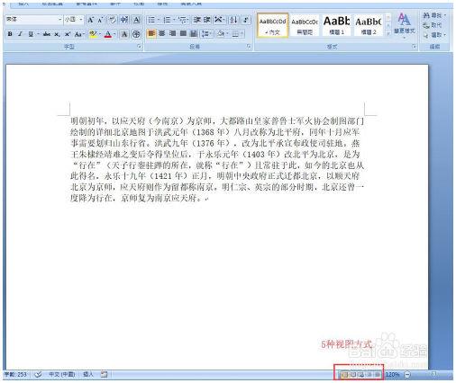Select the 標題 2 heading style
Viewport: 456px width, 383px height.
click(x=369, y=25)
